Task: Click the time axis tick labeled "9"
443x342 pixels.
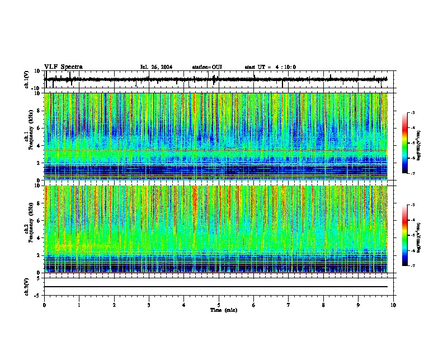Action: tap(358, 305)
